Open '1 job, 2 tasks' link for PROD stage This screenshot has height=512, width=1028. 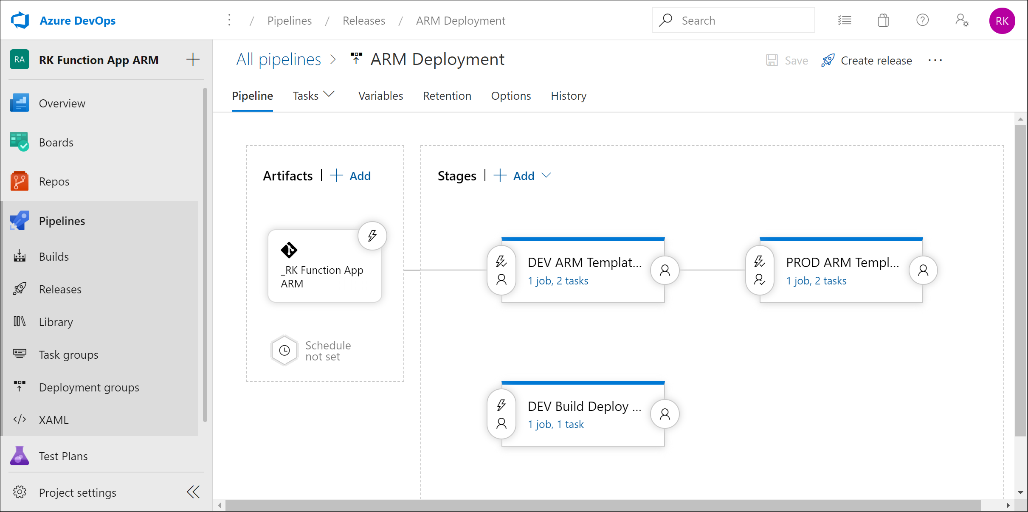pyautogui.click(x=816, y=281)
